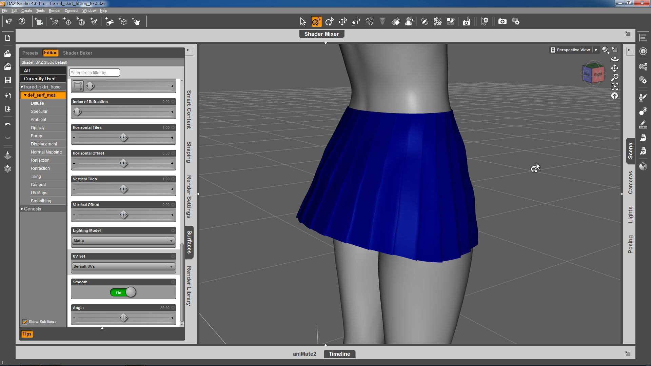The width and height of the screenshot is (651, 366).
Task: Open the UV Set dropdown
Action: pos(123,266)
